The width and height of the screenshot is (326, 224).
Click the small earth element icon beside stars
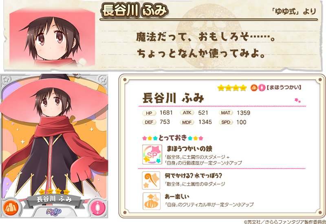[x=254, y=88]
